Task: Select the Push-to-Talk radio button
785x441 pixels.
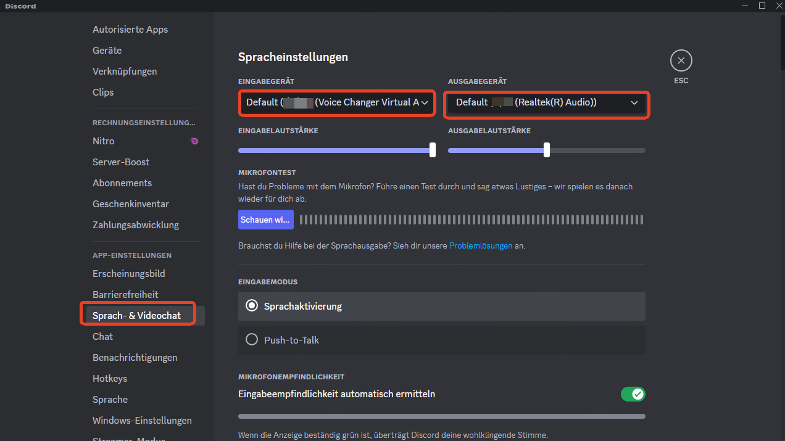Action: click(252, 339)
